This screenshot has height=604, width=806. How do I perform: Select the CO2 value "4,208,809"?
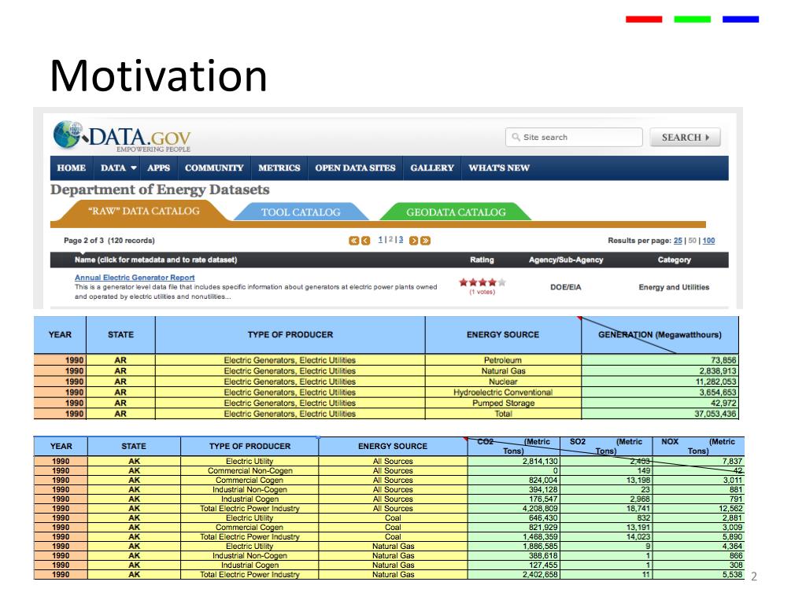tap(513, 509)
